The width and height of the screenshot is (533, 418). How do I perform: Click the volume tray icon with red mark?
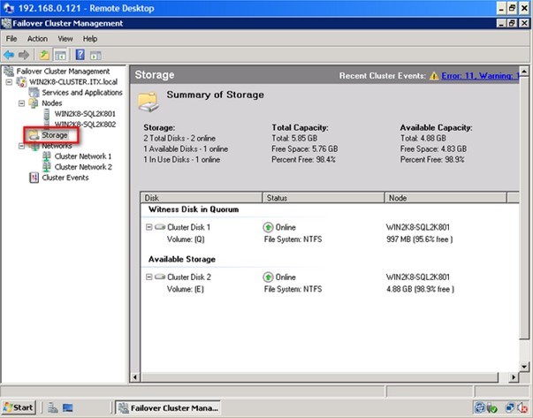coord(522,407)
